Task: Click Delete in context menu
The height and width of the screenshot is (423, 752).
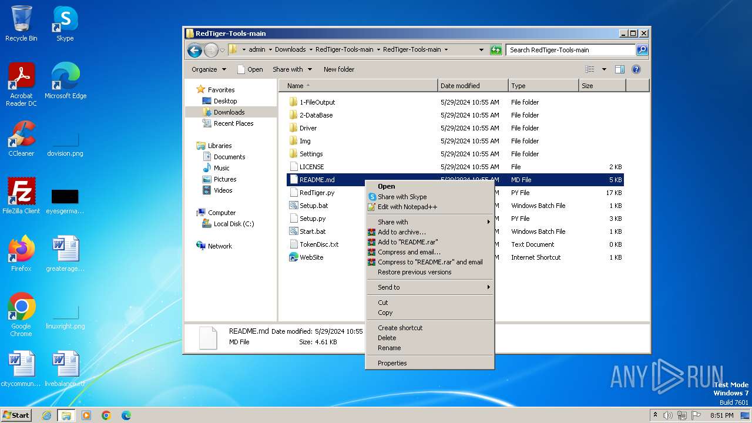Action: (429, 338)
